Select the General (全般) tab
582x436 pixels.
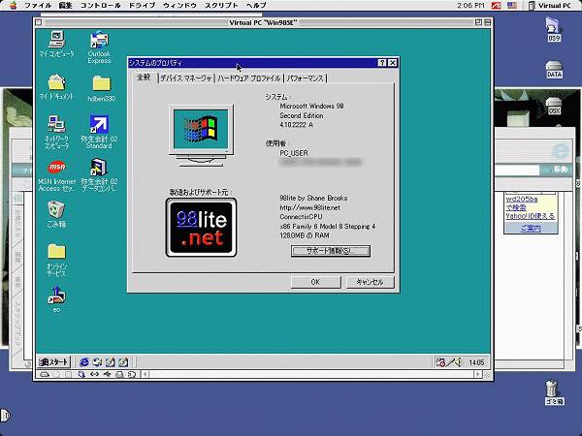click(x=144, y=78)
